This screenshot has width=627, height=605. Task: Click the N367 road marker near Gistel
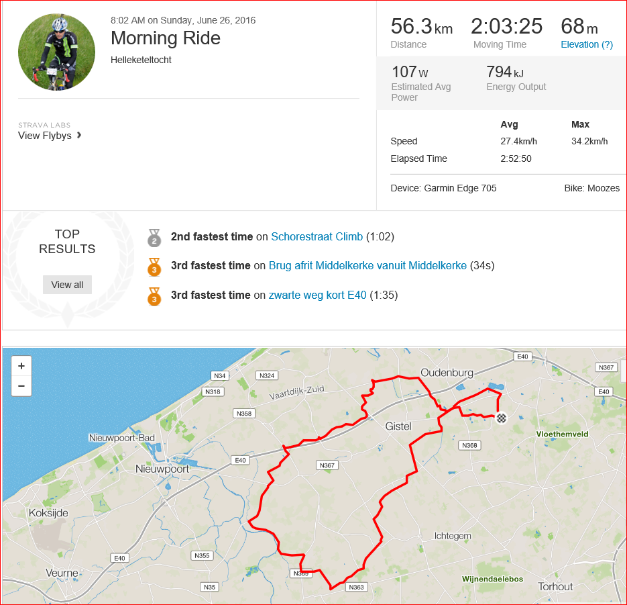click(327, 465)
